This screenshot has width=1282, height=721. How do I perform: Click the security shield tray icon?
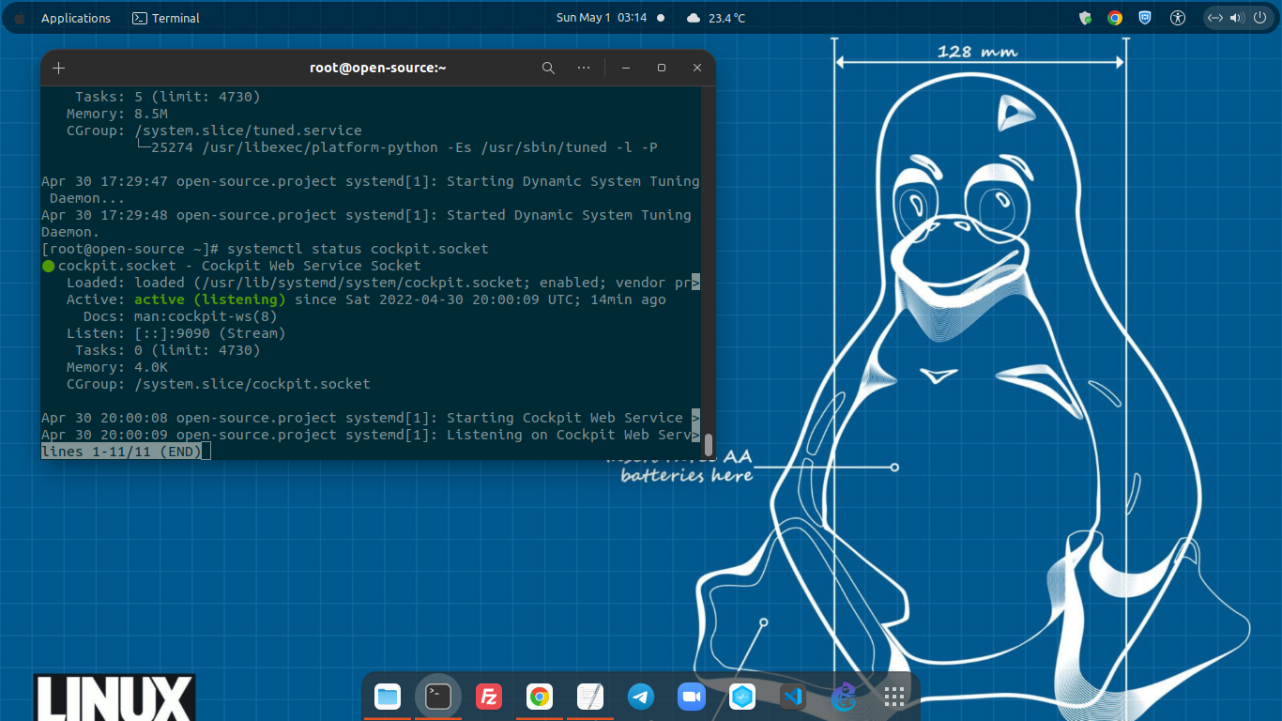pos(1086,18)
